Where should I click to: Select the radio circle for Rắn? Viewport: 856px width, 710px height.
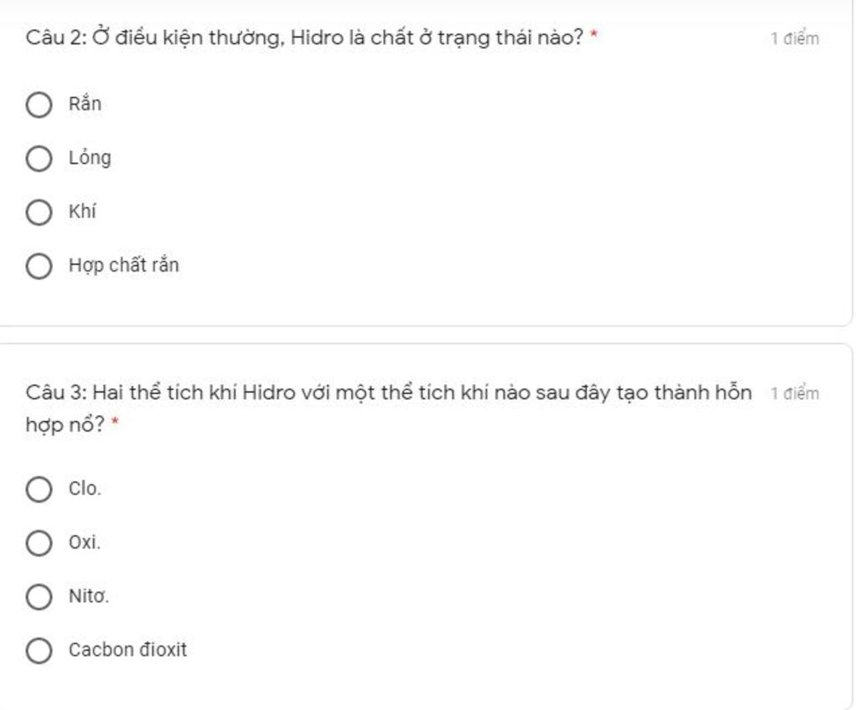pyautogui.click(x=38, y=104)
